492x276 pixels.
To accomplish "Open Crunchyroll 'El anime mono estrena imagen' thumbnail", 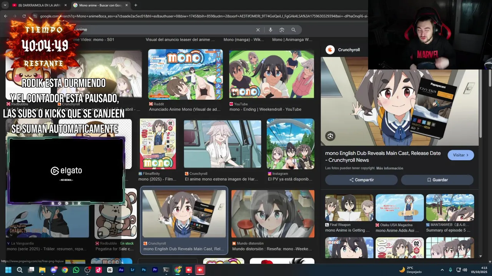I will click(x=222, y=144).
